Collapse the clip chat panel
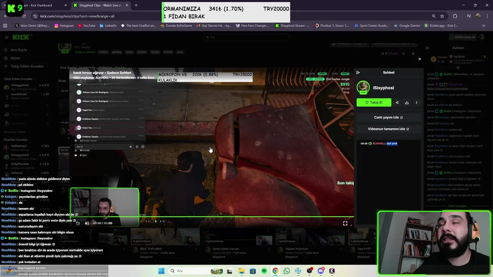Image resolution: width=493 pixels, height=277 pixels. point(358,72)
